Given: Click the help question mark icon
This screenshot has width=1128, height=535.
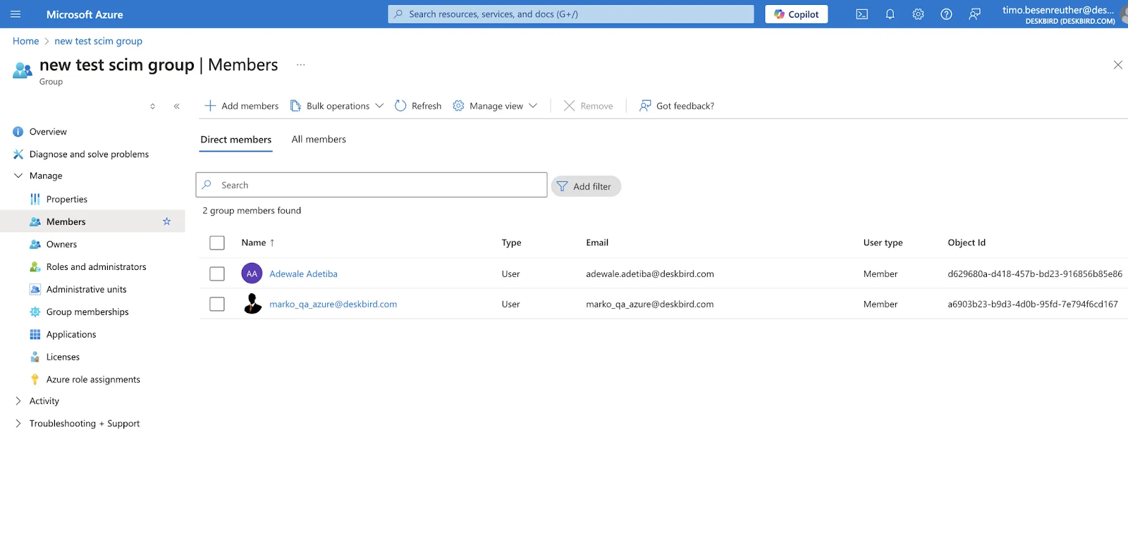Looking at the screenshot, I should 946,14.
